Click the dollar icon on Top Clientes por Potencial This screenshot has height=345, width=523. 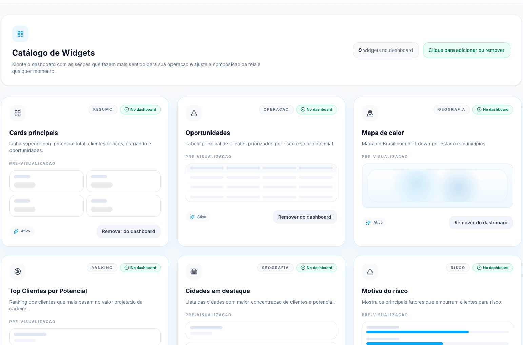pos(18,271)
